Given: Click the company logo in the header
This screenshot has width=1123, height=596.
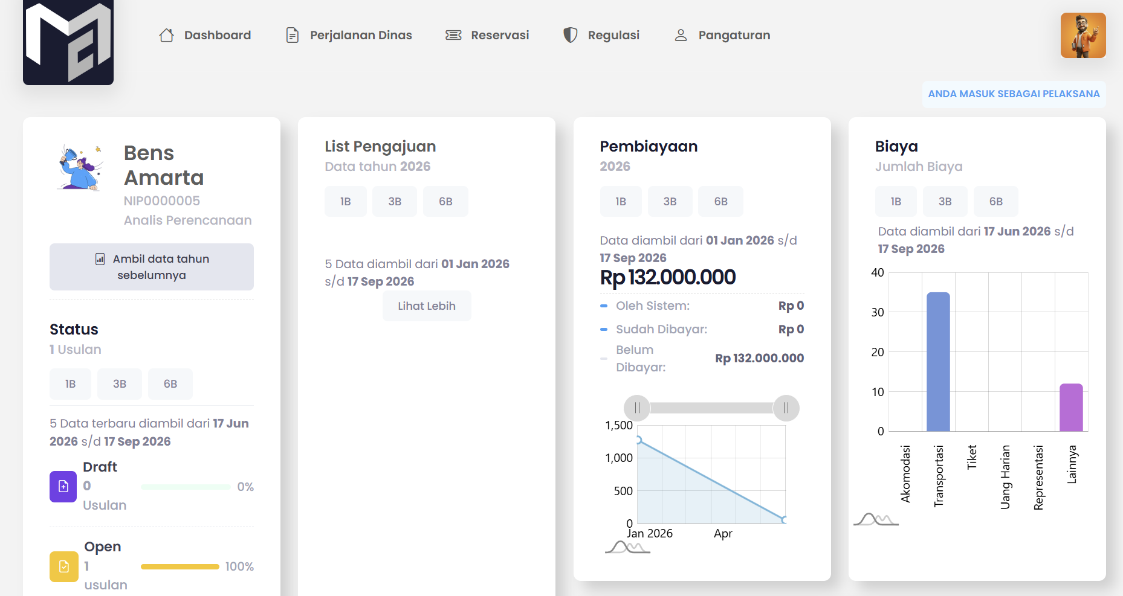Looking at the screenshot, I should (x=68, y=41).
